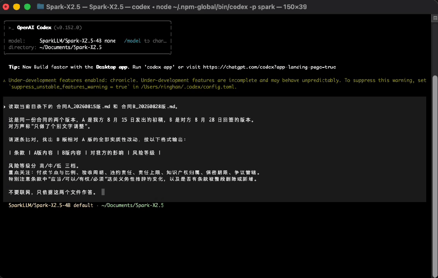The image size is (438, 278).
Task: Click the 'OpenAI Codex' header text
Action: coord(34,27)
